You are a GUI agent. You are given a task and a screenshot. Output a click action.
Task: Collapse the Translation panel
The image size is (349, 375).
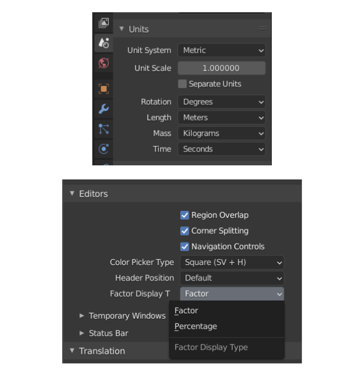[x=72, y=351]
